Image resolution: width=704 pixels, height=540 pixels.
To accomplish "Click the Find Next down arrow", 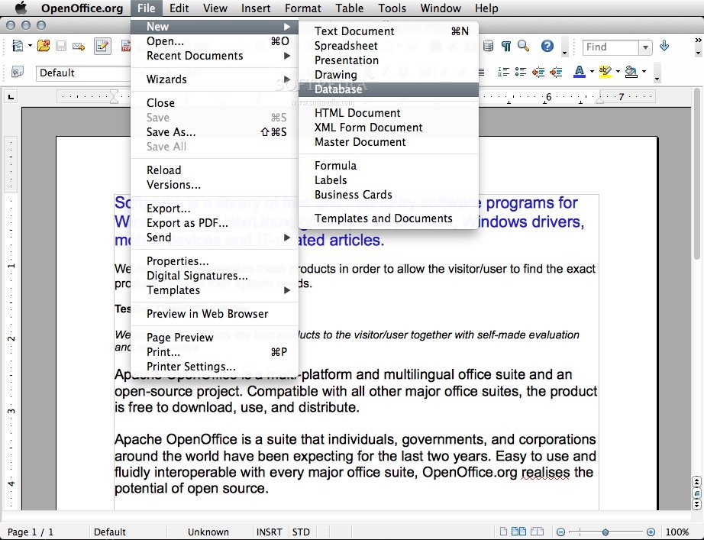I will coord(664,46).
